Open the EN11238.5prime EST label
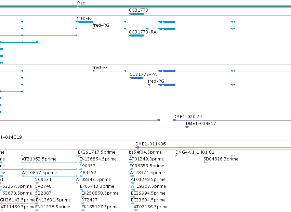Viewport: 291px width, 212px height. 53,207
